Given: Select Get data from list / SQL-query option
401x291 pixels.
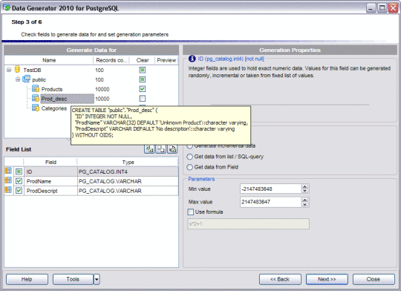Looking at the screenshot, I should coord(189,157).
